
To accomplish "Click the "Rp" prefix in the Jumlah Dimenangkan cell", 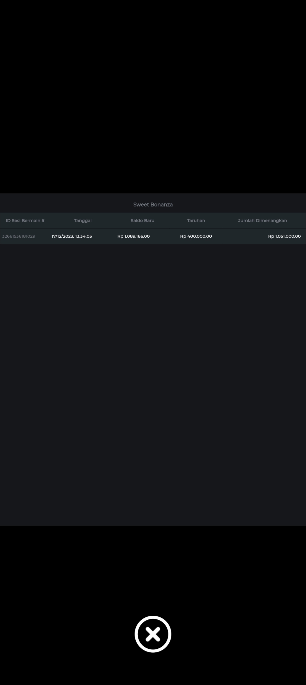I will [271, 236].
